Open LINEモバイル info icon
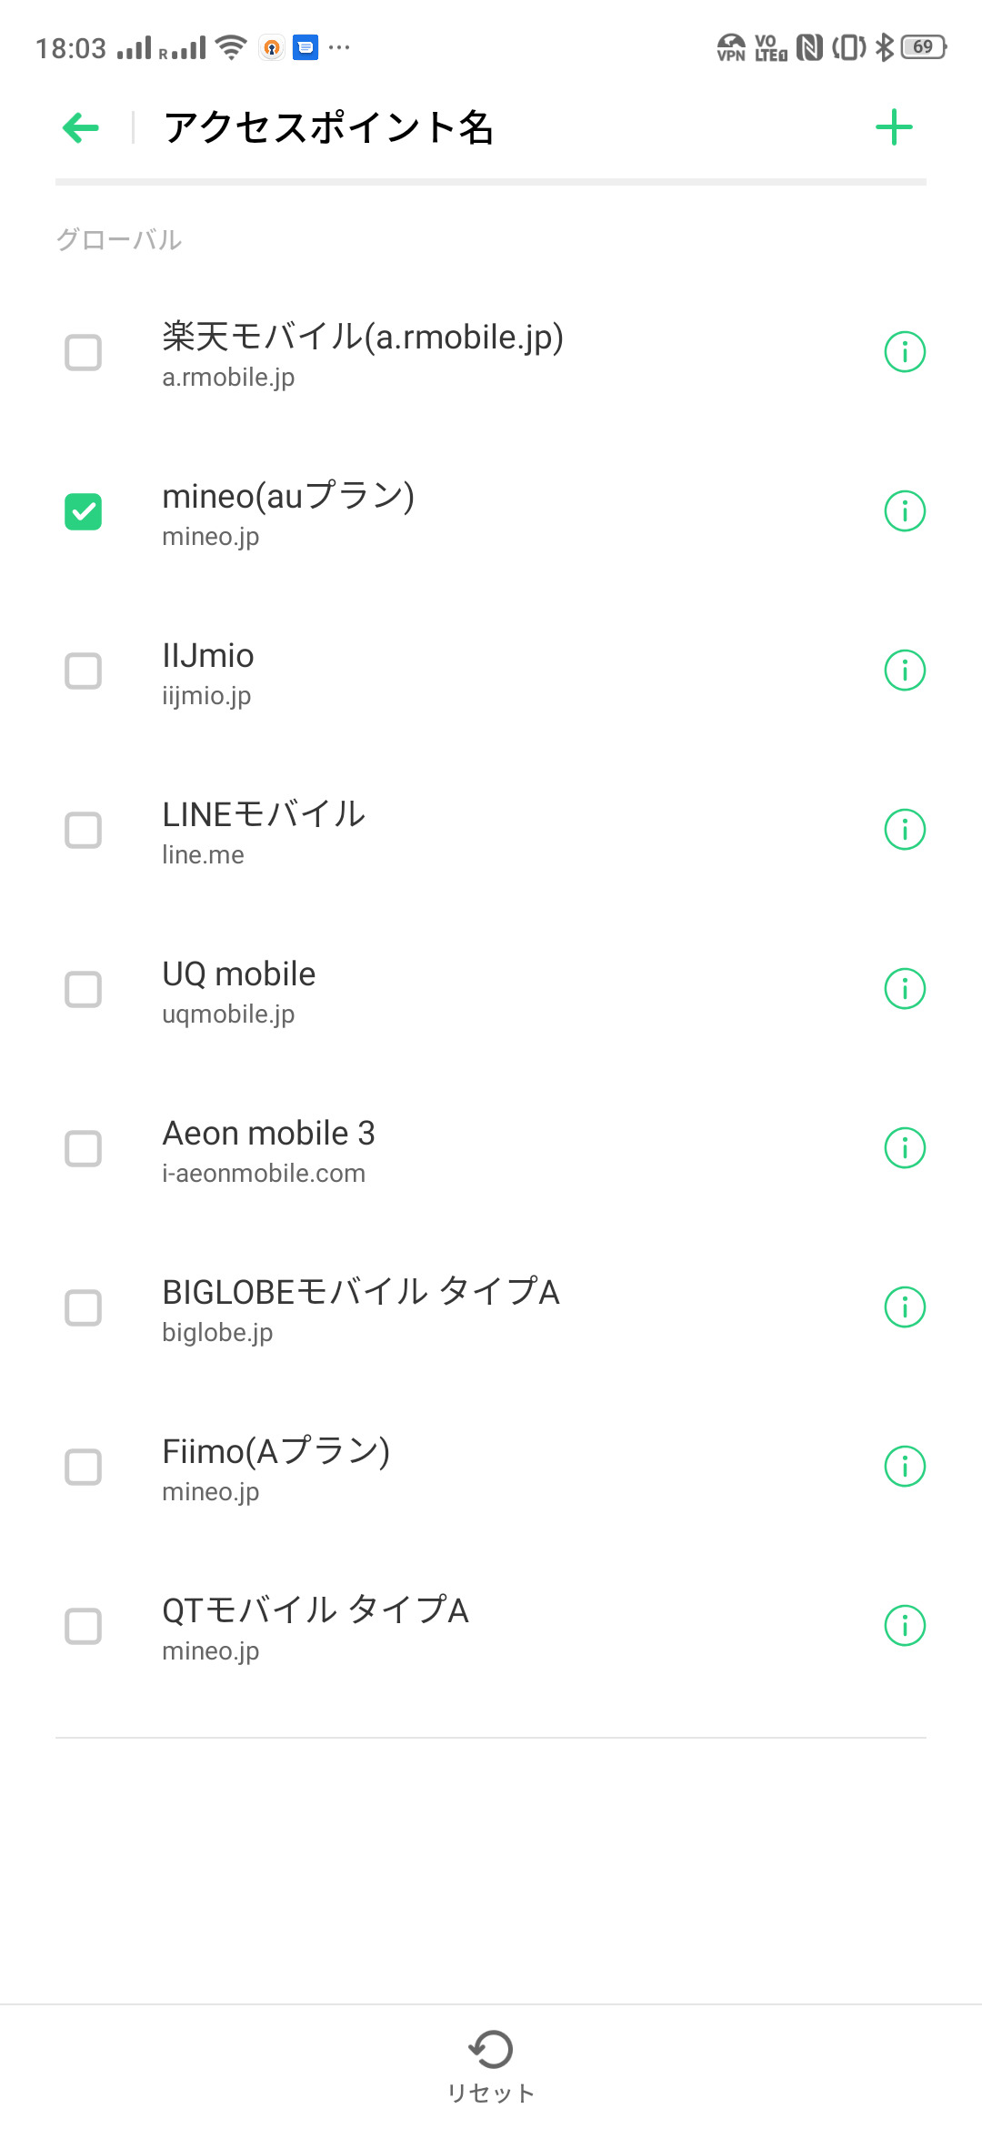This screenshot has width=982, height=2129. pos(905,830)
